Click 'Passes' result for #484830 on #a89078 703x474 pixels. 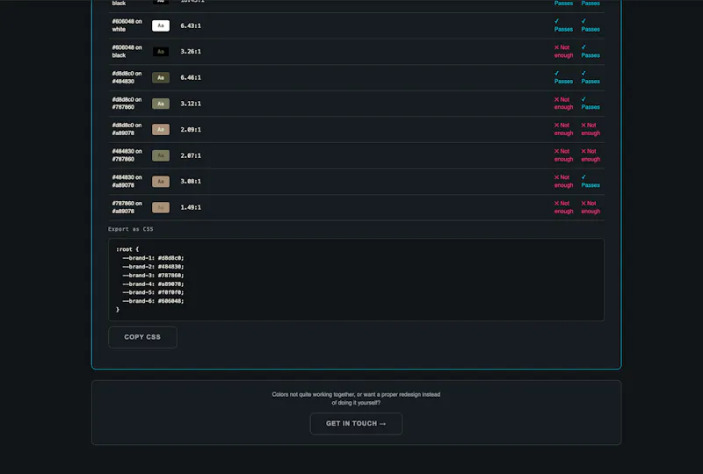click(x=591, y=182)
